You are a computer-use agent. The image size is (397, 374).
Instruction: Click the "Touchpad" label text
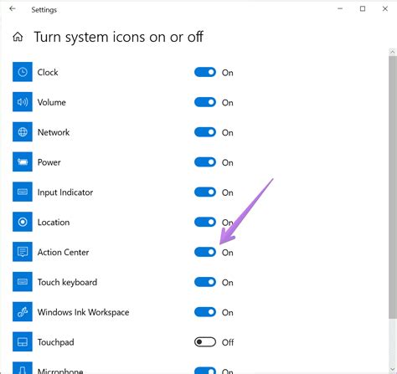(x=56, y=342)
